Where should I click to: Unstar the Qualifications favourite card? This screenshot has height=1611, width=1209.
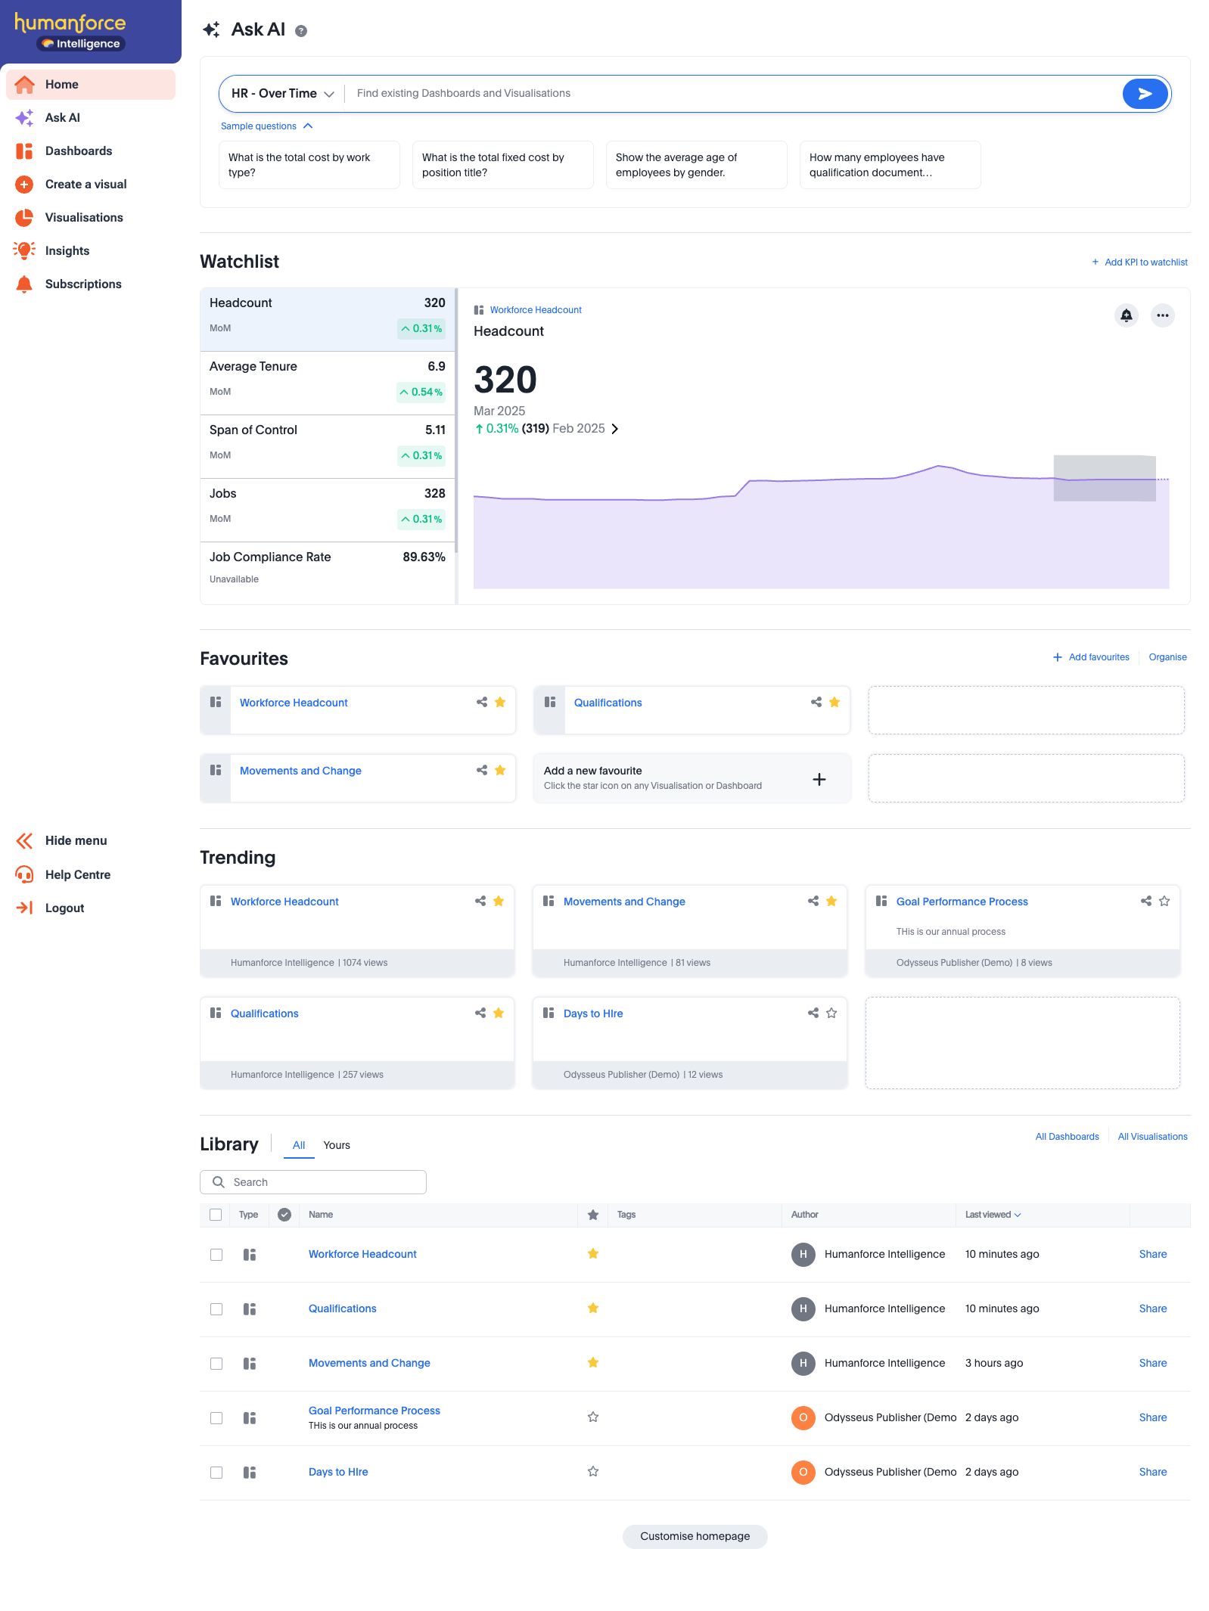click(x=834, y=703)
